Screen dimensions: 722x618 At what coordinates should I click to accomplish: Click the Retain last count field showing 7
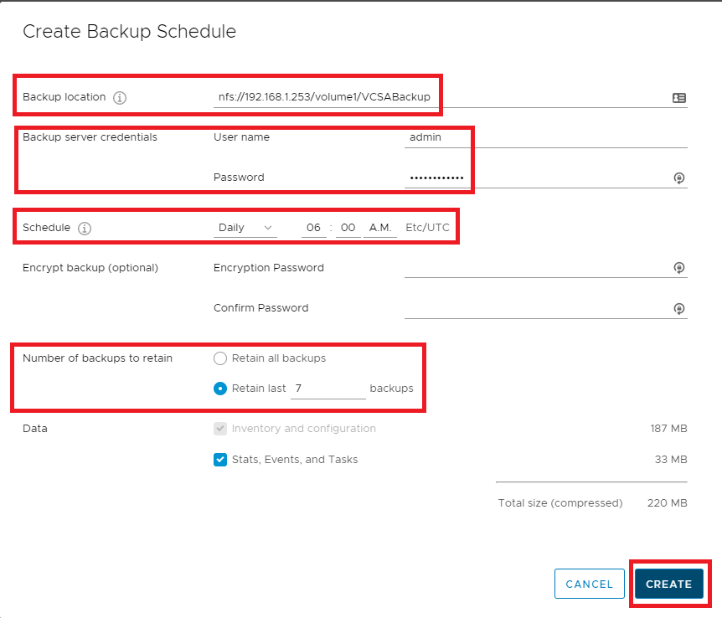327,389
